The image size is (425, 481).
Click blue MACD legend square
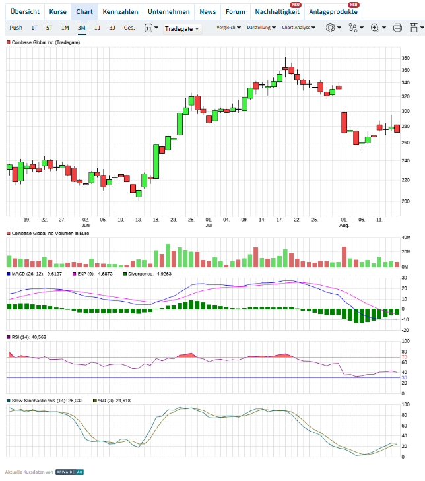pos(9,274)
